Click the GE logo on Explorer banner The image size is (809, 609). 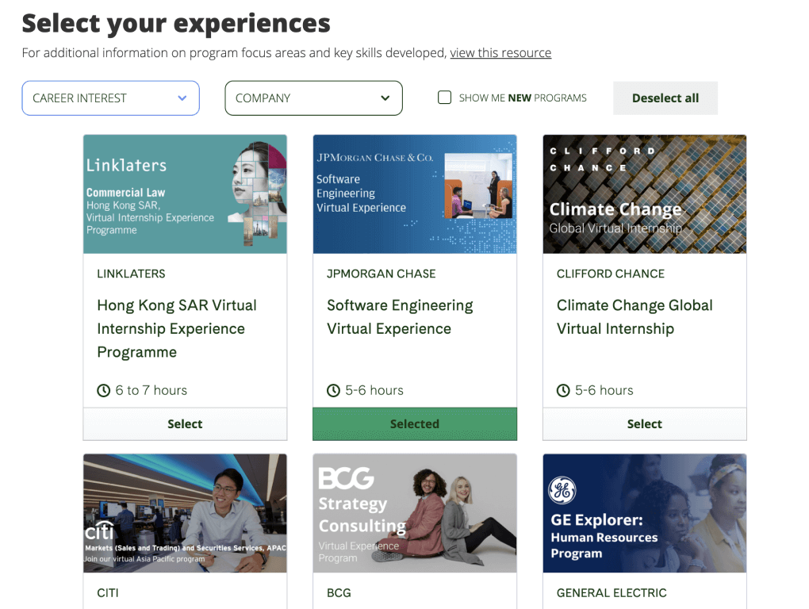[x=562, y=490]
